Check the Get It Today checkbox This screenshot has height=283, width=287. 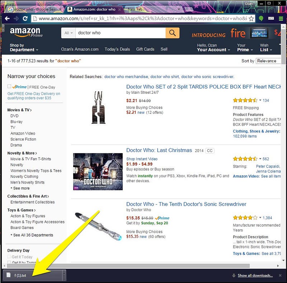(9, 257)
